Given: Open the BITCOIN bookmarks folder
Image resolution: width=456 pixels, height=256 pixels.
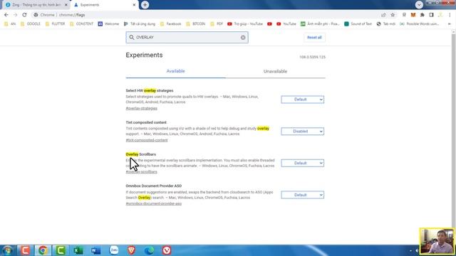Looking at the screenshot, I should [196, 23].
